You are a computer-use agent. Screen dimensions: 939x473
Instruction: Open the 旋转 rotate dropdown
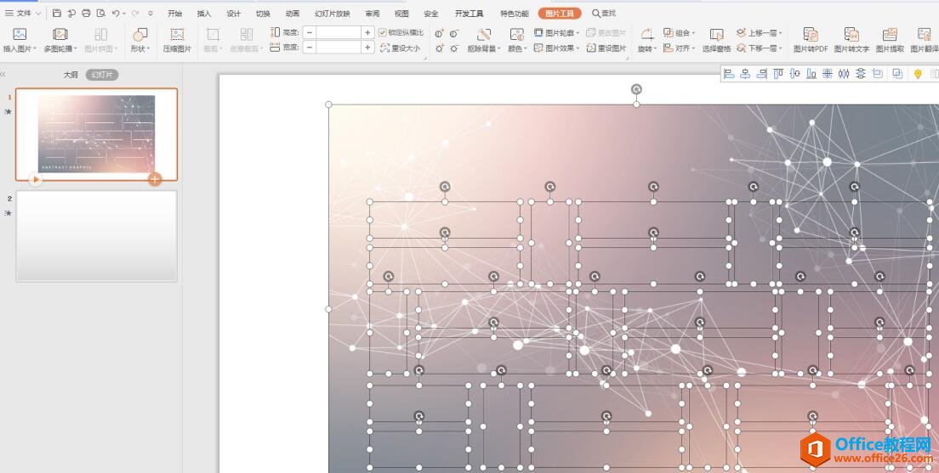click(647, 40)
